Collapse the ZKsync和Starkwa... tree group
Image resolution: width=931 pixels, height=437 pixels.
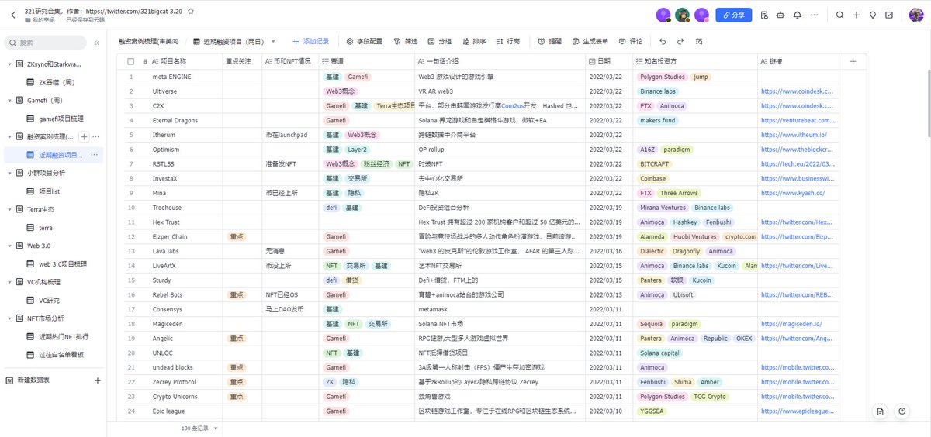[x=9, y=64]
